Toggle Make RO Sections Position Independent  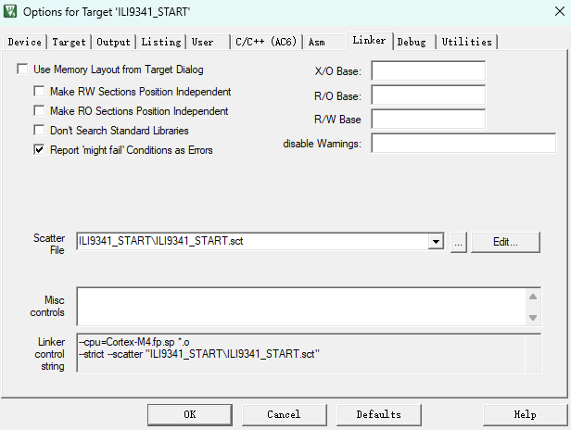[x=39, y=110]
